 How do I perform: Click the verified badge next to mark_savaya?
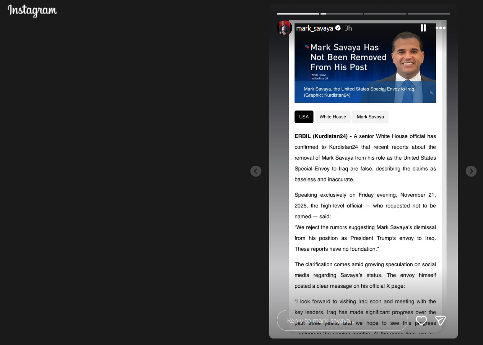click(338, 28)
